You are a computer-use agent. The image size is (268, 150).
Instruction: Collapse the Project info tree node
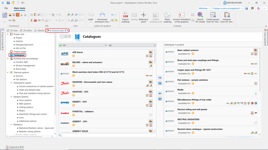pyautogui.click(x=8, y=34)
